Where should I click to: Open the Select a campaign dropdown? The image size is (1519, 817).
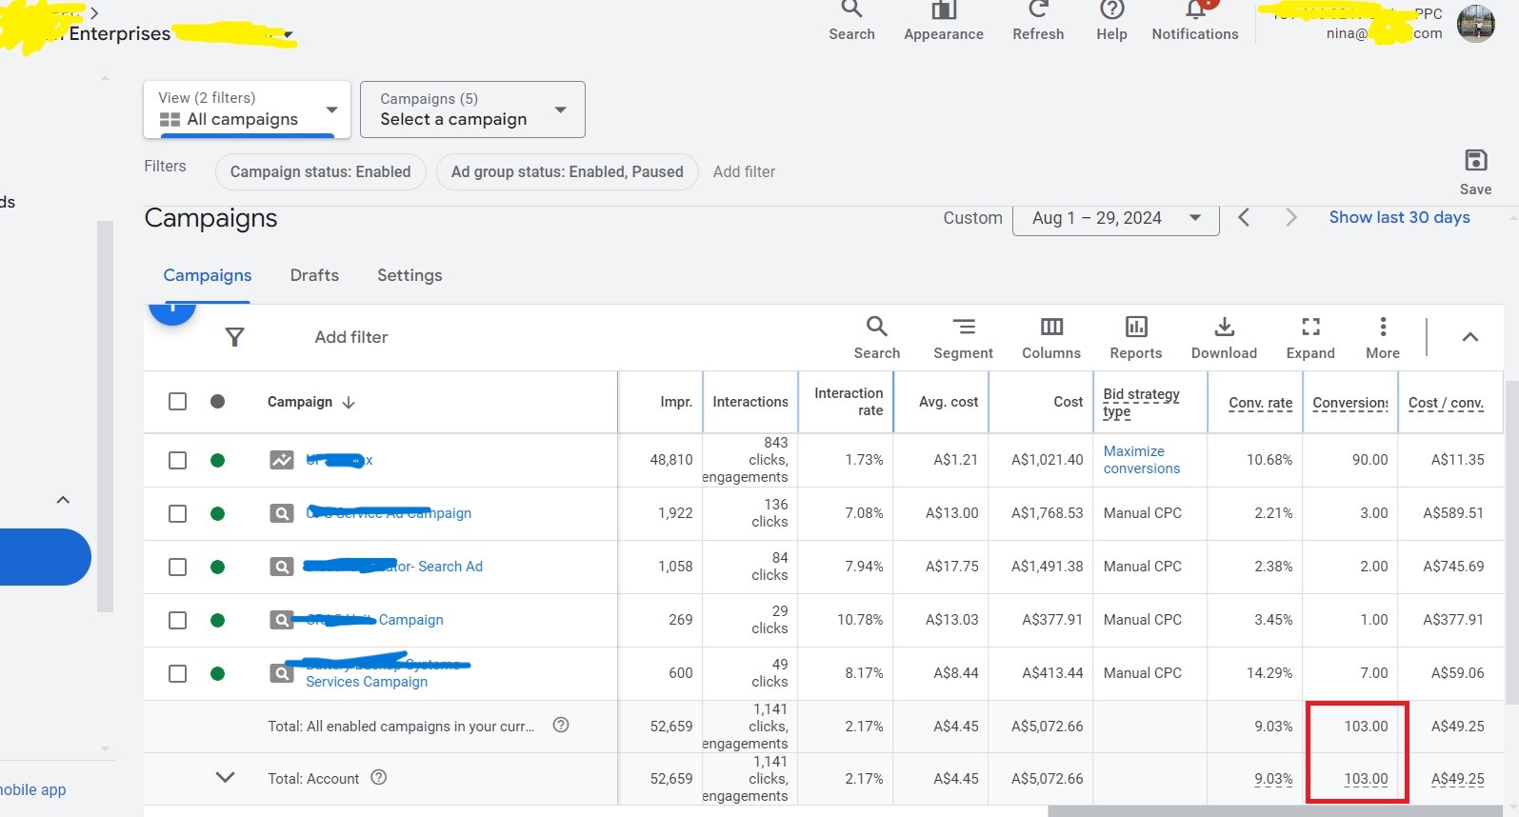click(x=472, y=110)
